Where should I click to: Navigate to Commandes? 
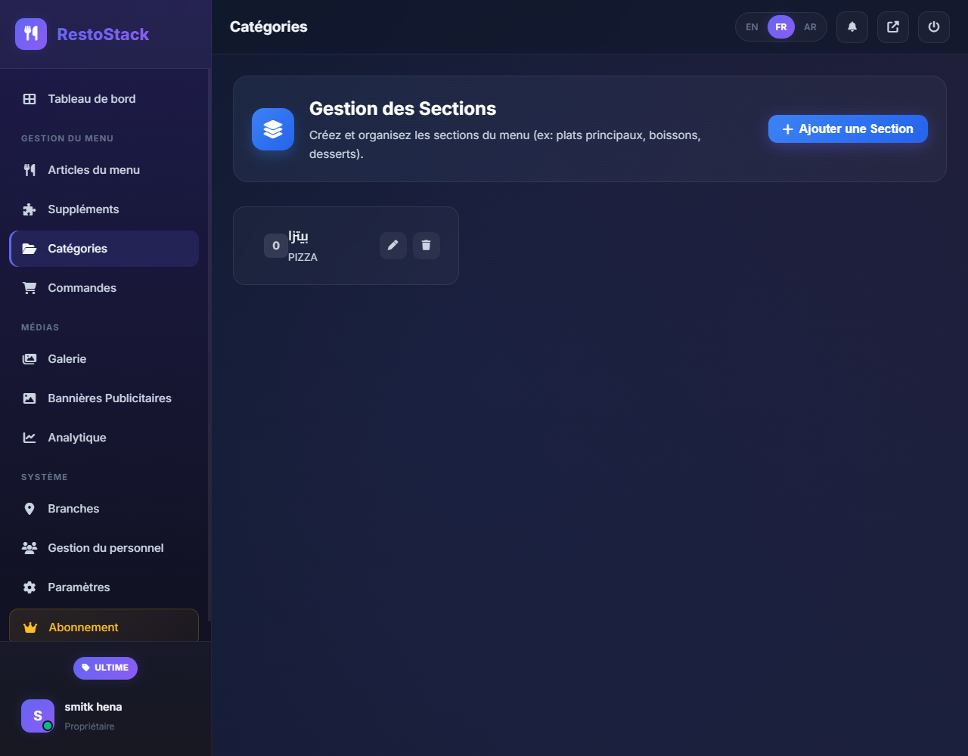tap(82, 288)
